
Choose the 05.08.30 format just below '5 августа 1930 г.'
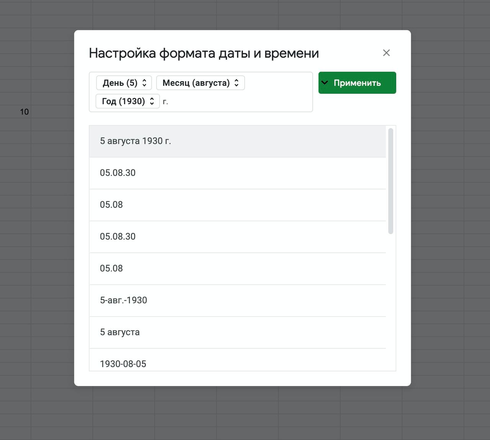tap(237, 173)
